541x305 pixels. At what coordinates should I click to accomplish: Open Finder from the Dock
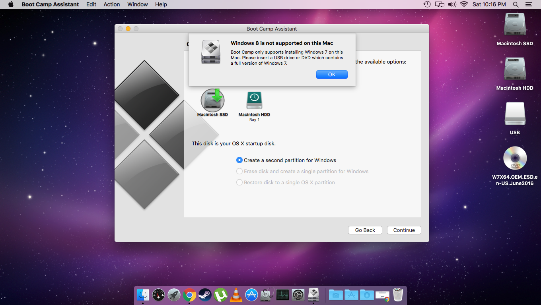tap(143, 295)
